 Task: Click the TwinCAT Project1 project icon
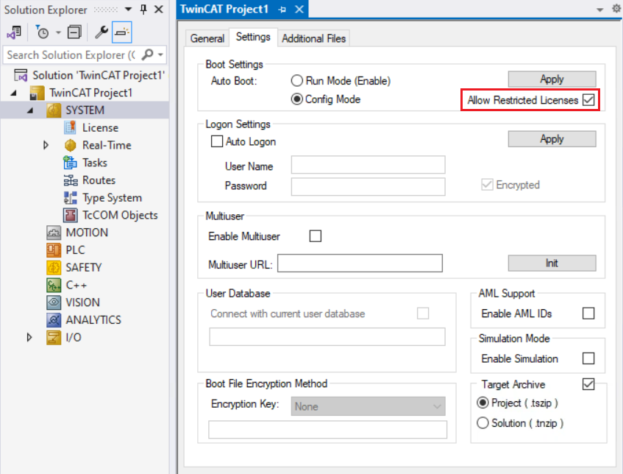[x=38, y=93]
